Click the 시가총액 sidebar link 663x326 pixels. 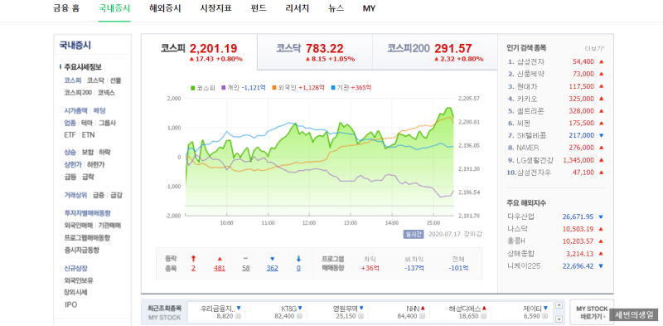click(x=75, y=110)
